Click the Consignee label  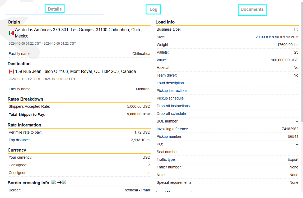pos(18,165)
